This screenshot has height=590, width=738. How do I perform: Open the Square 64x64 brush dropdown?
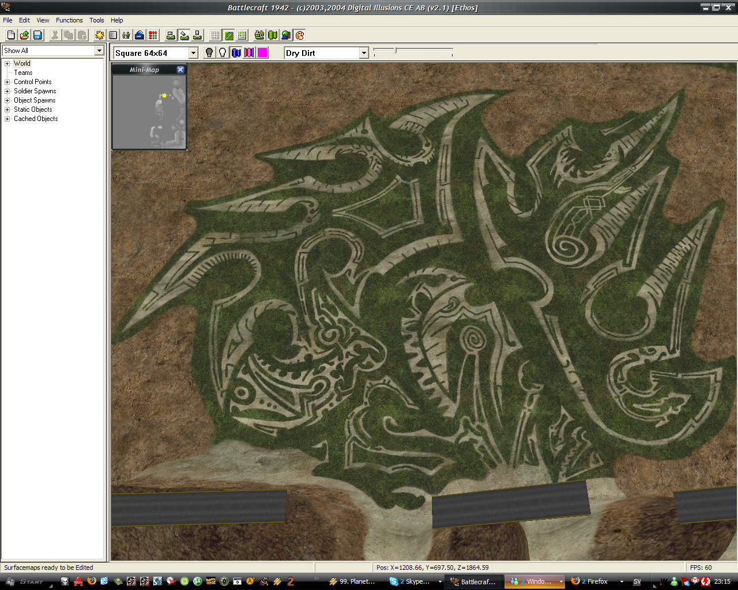coord(194,53)
